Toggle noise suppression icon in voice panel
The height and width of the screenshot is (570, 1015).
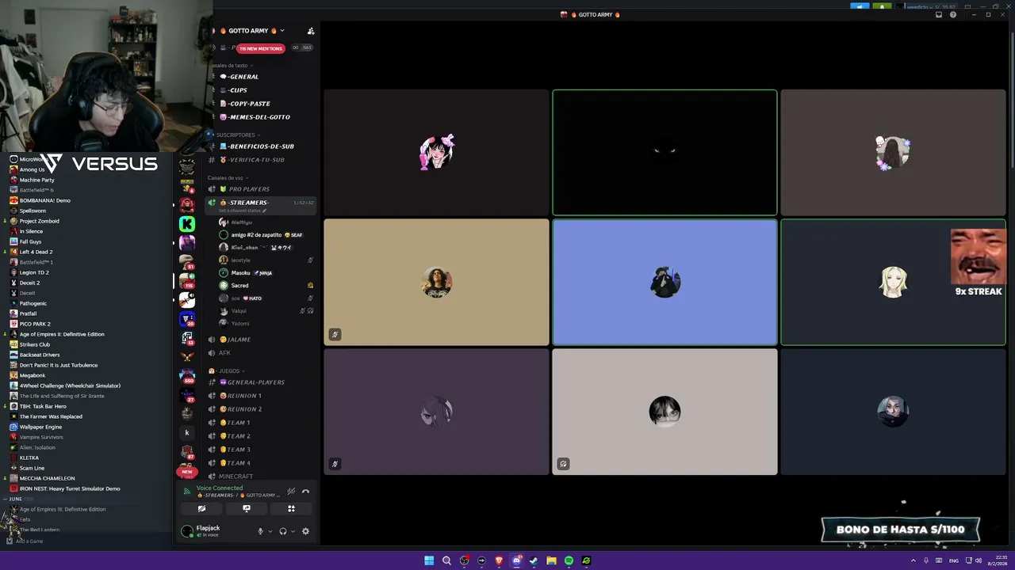tap(291, 492)
